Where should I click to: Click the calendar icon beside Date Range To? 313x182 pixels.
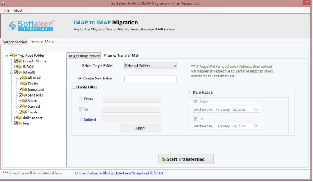(x=196, y=119)
